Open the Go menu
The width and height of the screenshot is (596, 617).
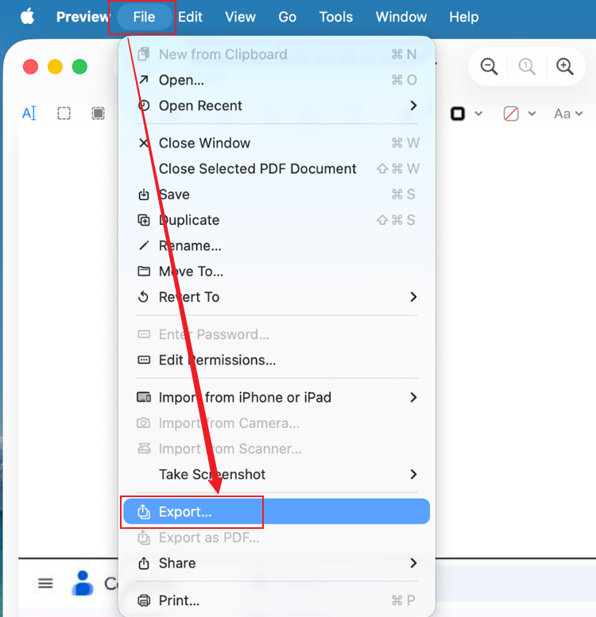click(288, 17)
